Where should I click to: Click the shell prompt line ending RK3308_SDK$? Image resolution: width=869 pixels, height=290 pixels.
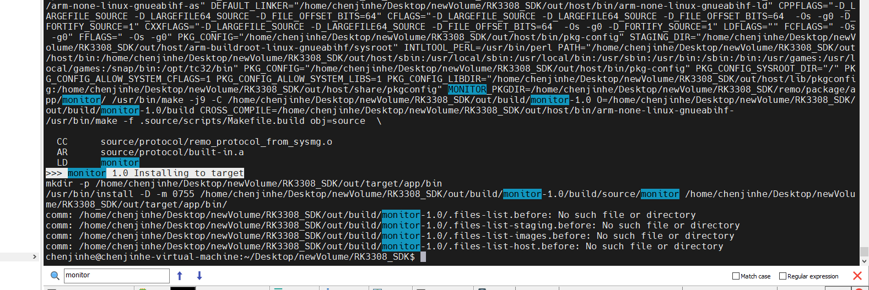pos(230,257)
